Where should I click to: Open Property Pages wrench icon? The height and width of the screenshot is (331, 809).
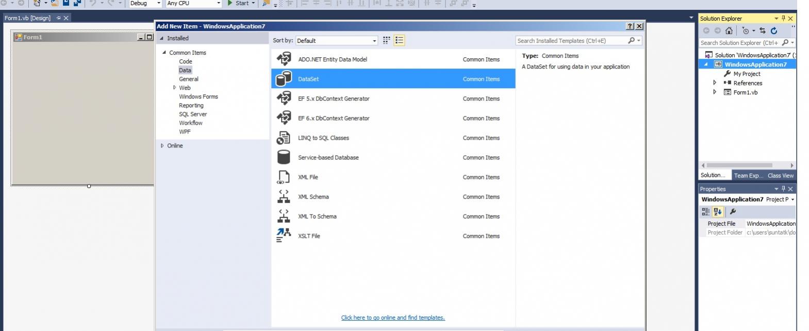(733, 212)
